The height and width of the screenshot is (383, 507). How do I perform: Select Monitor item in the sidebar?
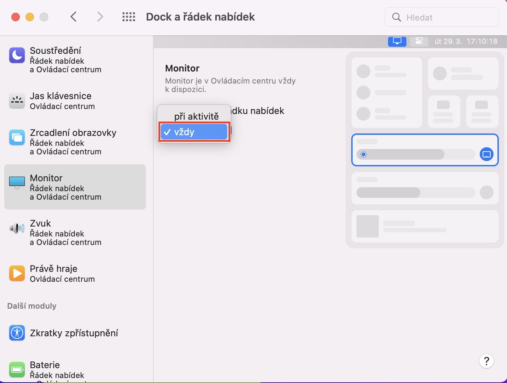point(75,187)
